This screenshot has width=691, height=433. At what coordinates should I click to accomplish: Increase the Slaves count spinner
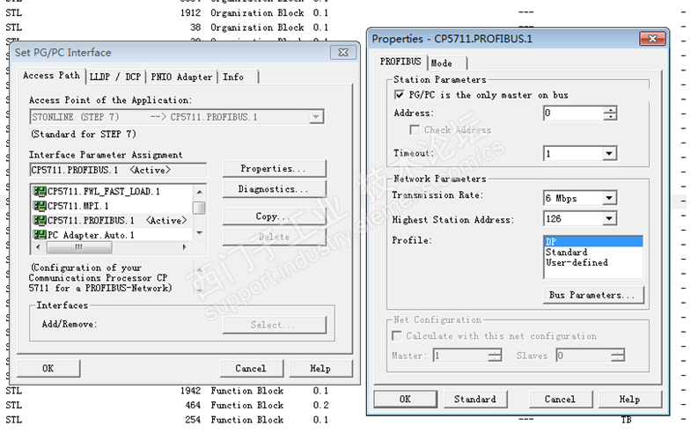tap(618, 352)
